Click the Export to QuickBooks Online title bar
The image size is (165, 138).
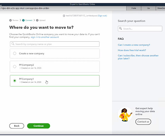tap(82, 4)
